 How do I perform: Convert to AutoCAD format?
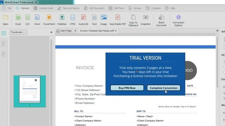83,20
